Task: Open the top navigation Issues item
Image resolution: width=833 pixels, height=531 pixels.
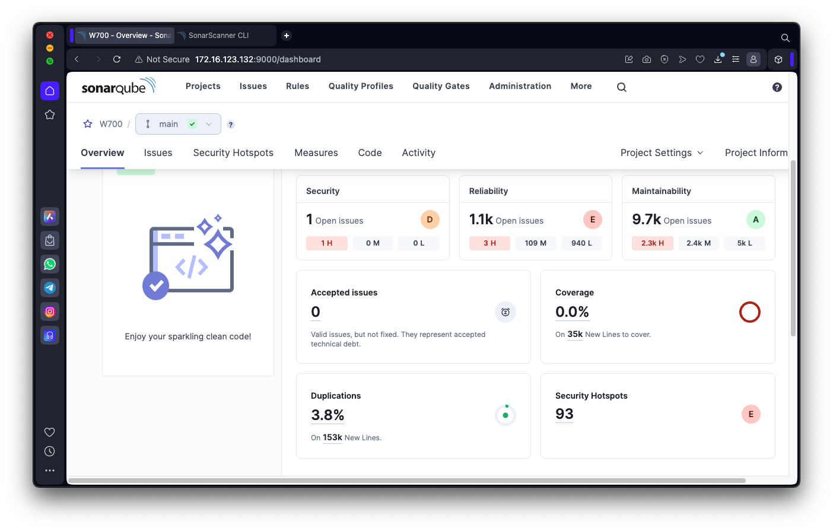Action: pos(253,86)
